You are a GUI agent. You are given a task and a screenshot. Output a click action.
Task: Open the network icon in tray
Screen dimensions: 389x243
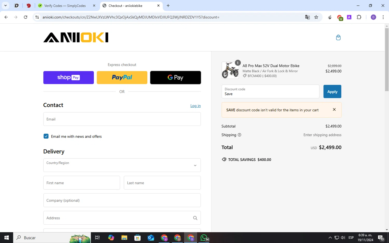click(x=337, y=238)
